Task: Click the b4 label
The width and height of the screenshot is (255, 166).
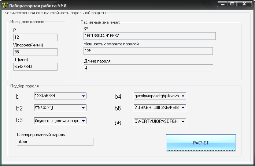Action: [x=118, y=97]
